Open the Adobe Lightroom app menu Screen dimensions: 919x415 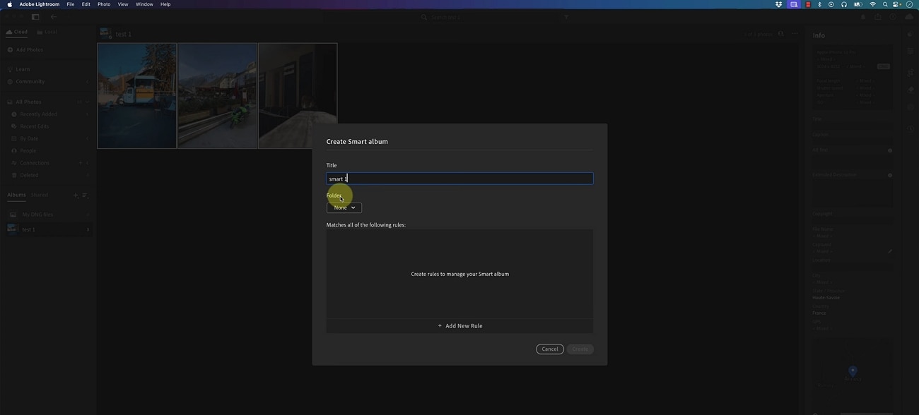click(x=40, y=4)
